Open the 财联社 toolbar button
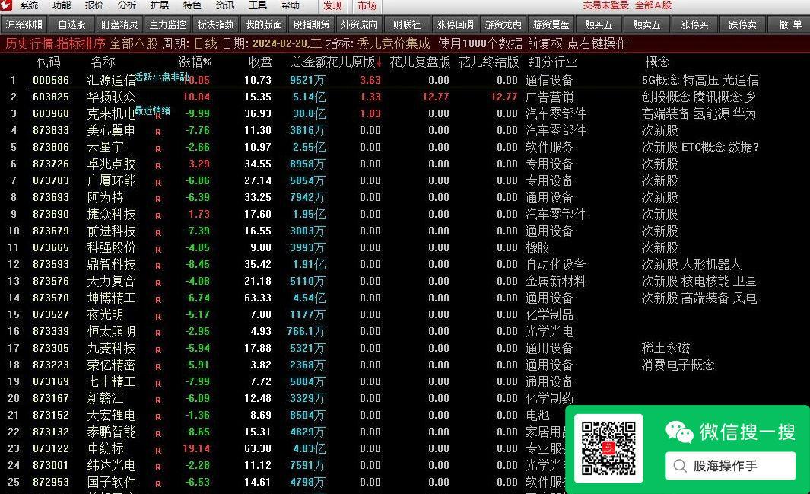The width and height of the screenshot is (810, 494). (407, 24)
